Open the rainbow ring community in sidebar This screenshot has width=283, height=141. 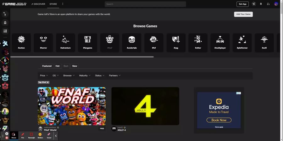[x=5, y=60]
